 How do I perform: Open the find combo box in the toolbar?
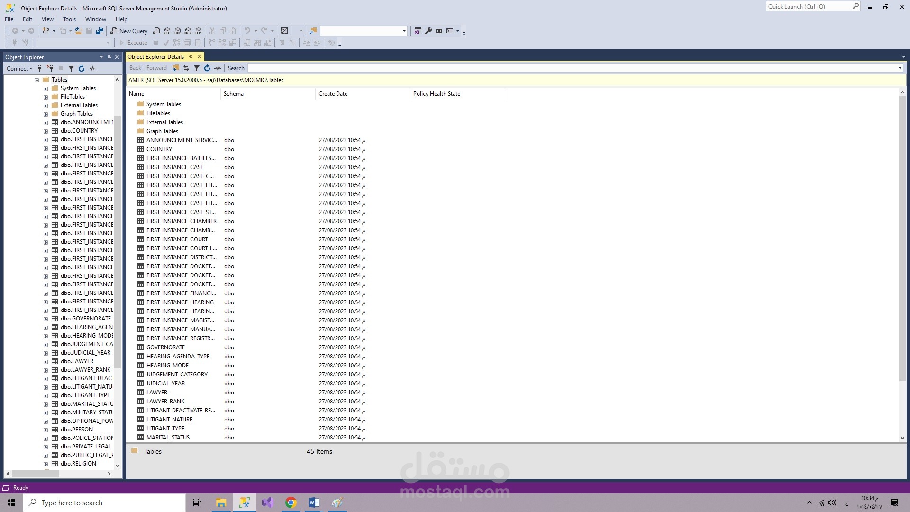[x=364, y=31]
